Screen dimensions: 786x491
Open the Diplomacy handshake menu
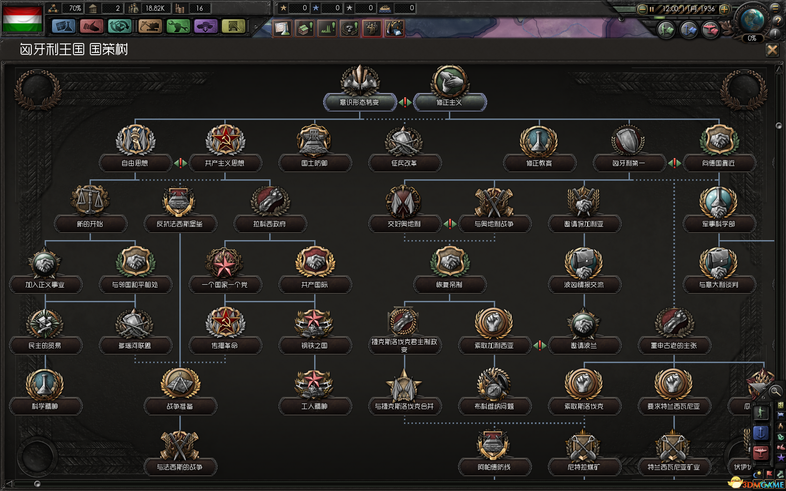92,26
